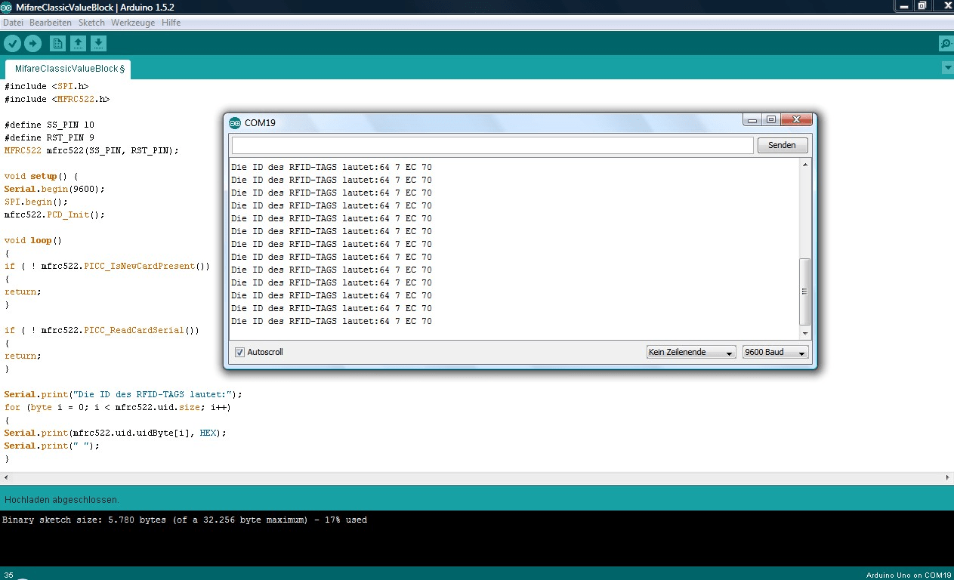Open the Kein Zeilenende dropdown
This screenshot has width=954, height=580.
pos(691,353)
